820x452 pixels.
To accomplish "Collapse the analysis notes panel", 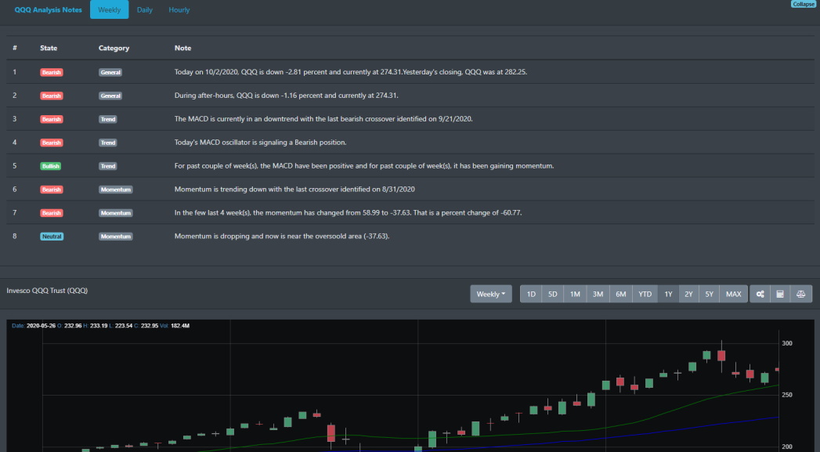I will coord(804,4).
